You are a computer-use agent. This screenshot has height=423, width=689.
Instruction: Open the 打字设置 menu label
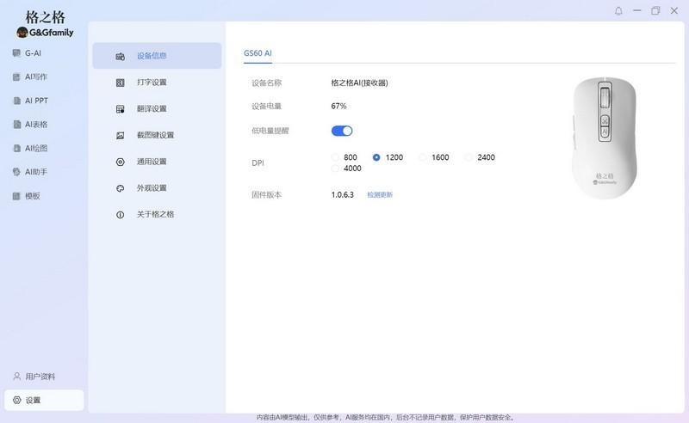tap(152, 82)
